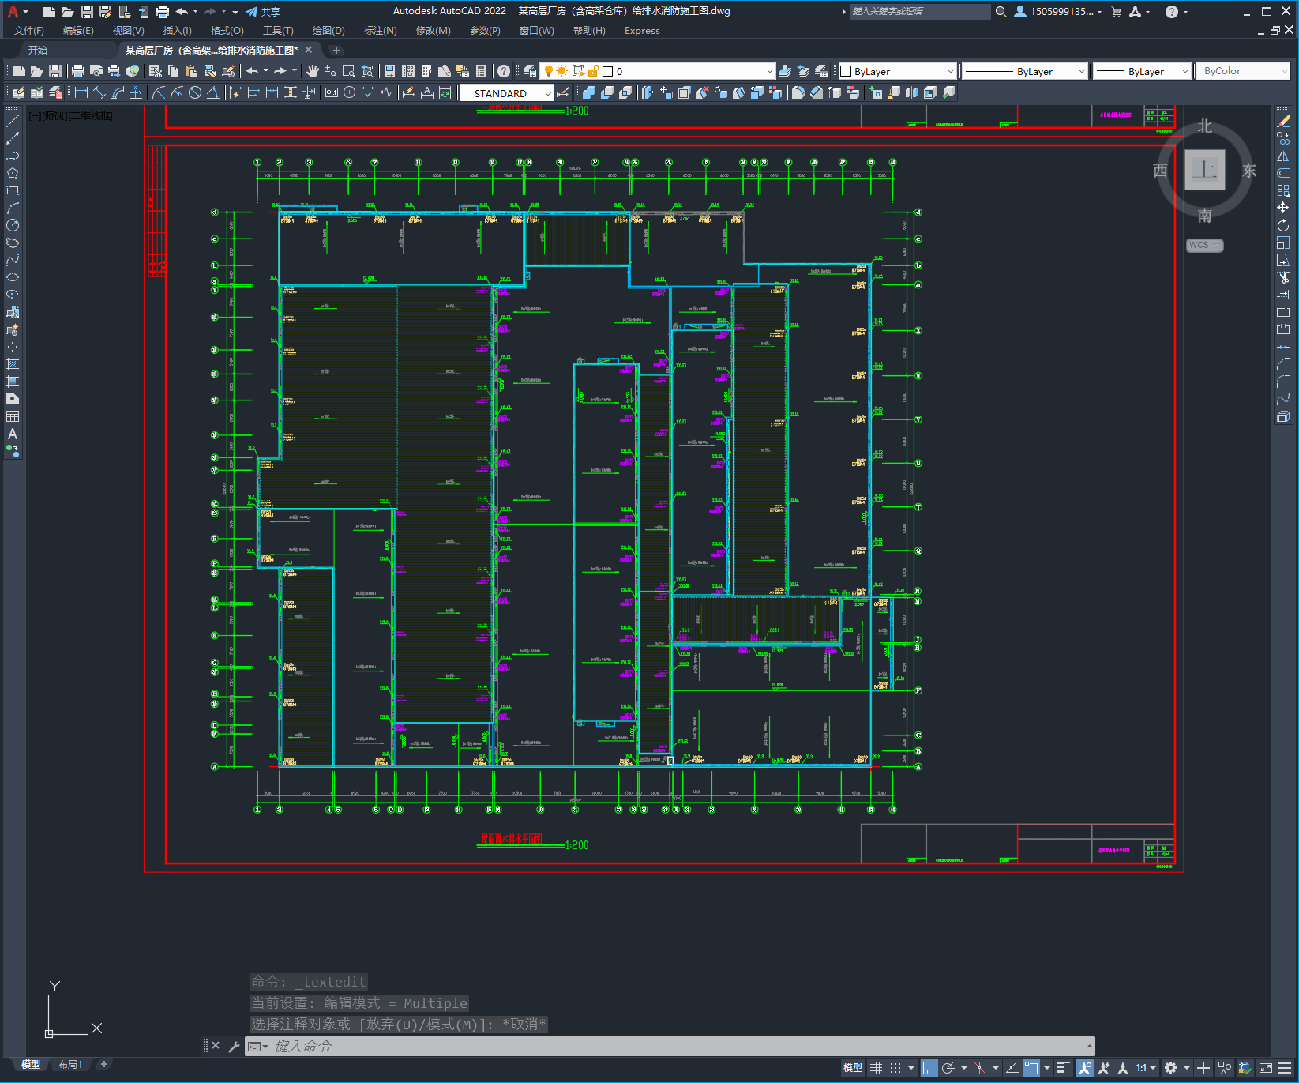Switch to the 开始 tab
The image size is (1299, 1083).
point(38,50)
